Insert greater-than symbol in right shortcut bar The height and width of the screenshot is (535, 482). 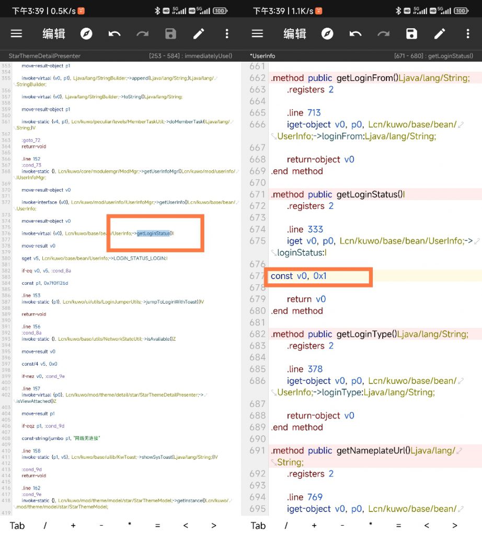click(455, 526)
